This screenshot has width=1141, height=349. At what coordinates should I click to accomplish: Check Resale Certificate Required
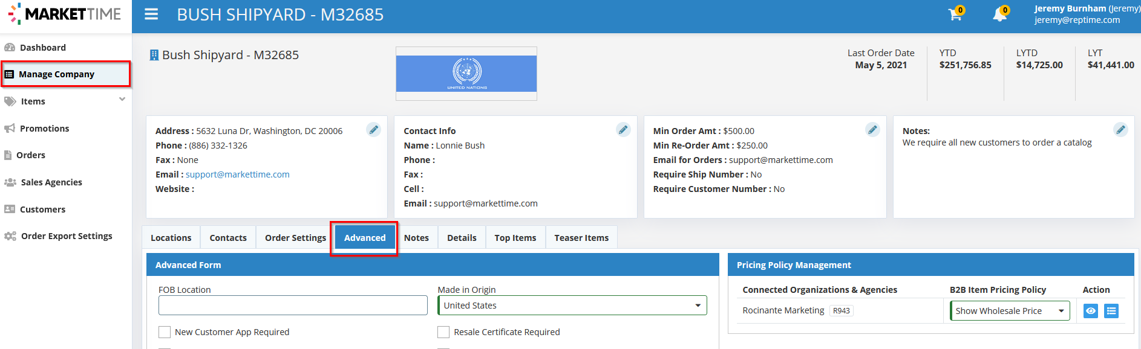(x=443, y=332)
